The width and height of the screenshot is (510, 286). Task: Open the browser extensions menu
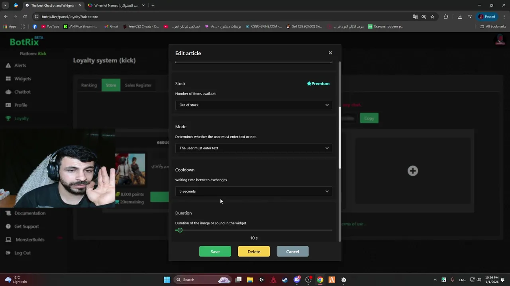coord(446,17)
